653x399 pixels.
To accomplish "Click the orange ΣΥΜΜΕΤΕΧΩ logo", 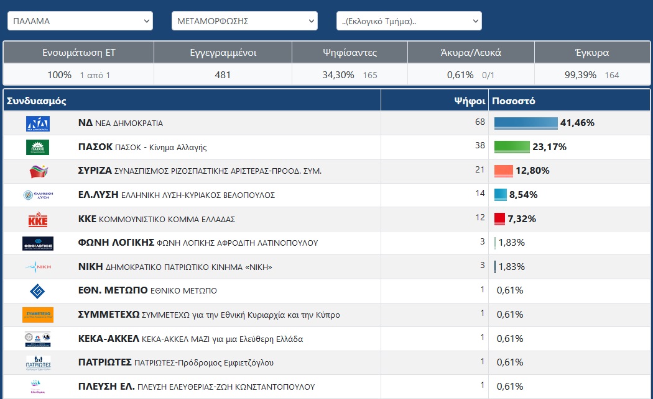I will click(x=38, y=315).
